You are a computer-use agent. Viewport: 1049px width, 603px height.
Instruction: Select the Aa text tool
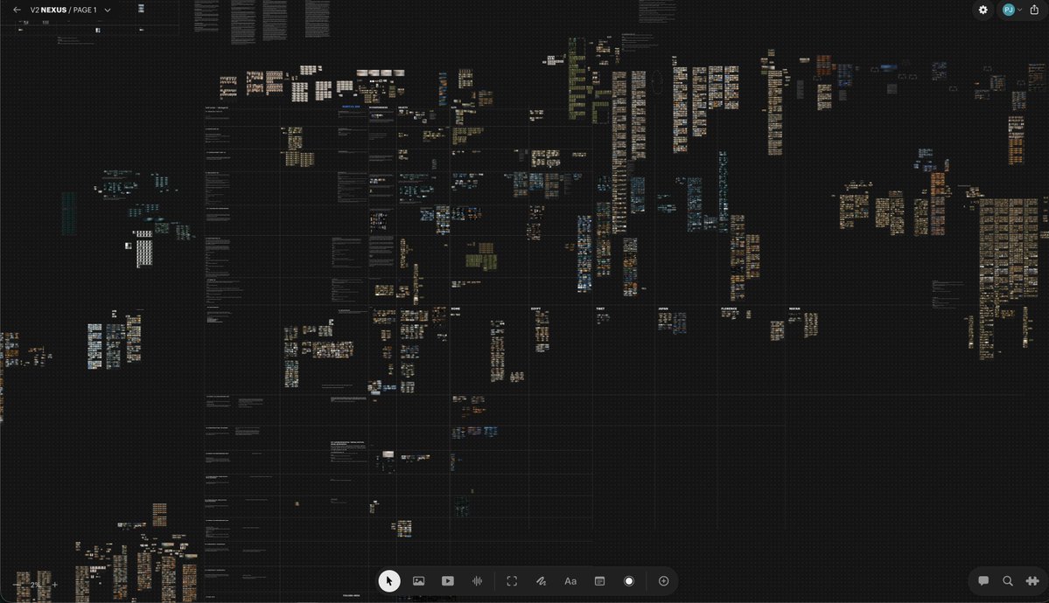(x=570, y=581)
